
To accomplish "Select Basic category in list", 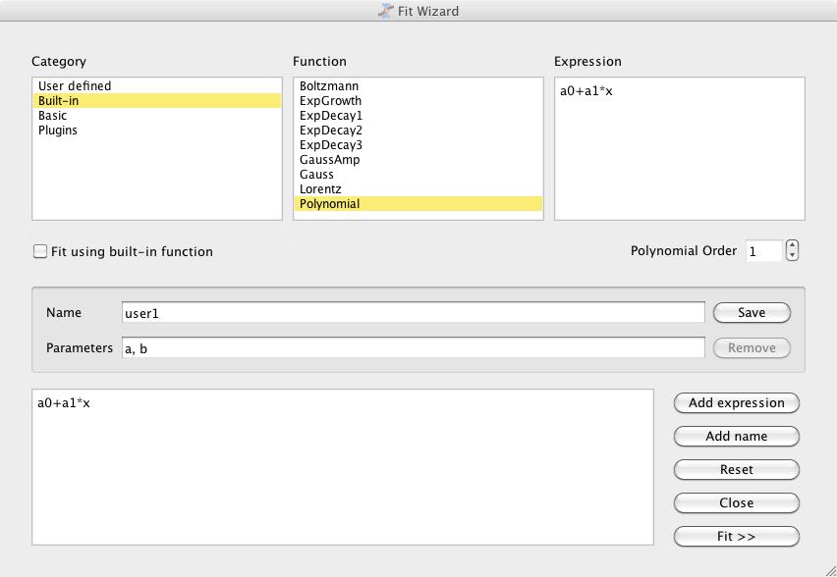I will (53, 116).
